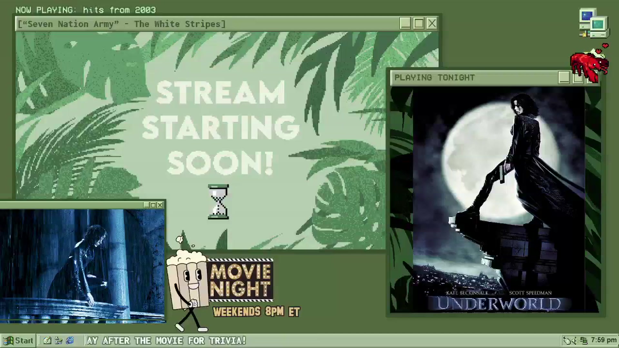Viewport: 619px width, 348px height.
Task: Open the networked computers desktop icon
Action: click(594, 24)
